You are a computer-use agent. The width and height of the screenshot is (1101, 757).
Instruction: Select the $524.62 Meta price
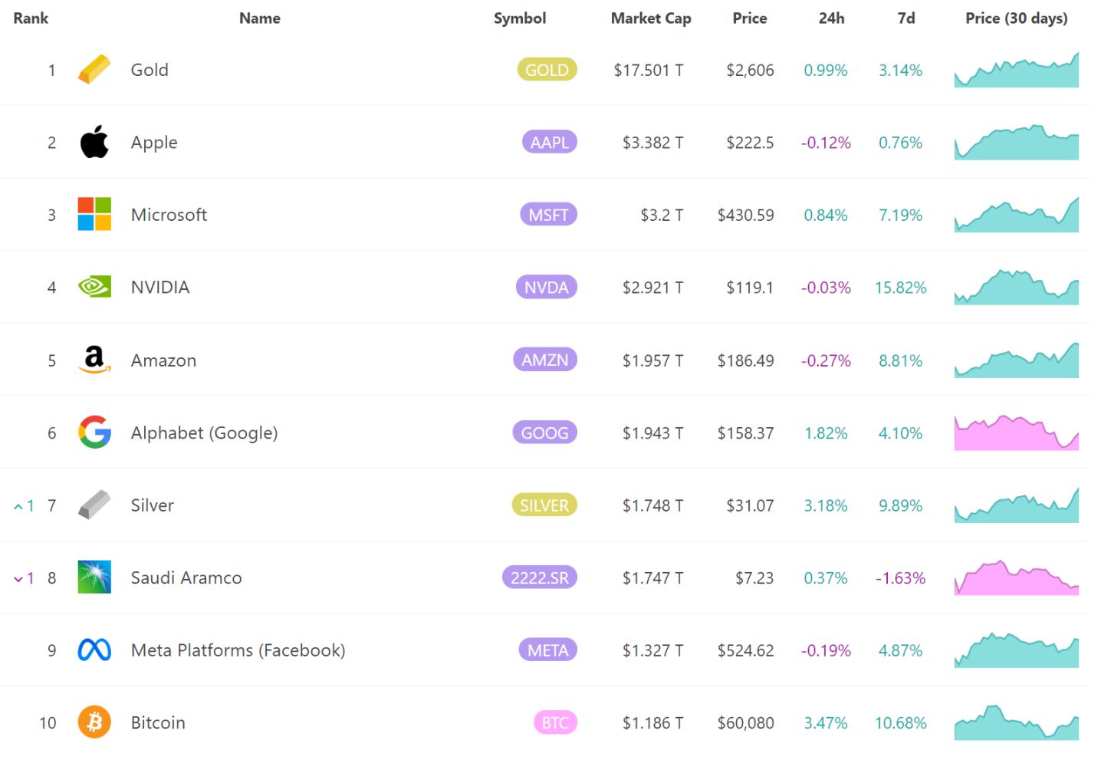[746, 650]
